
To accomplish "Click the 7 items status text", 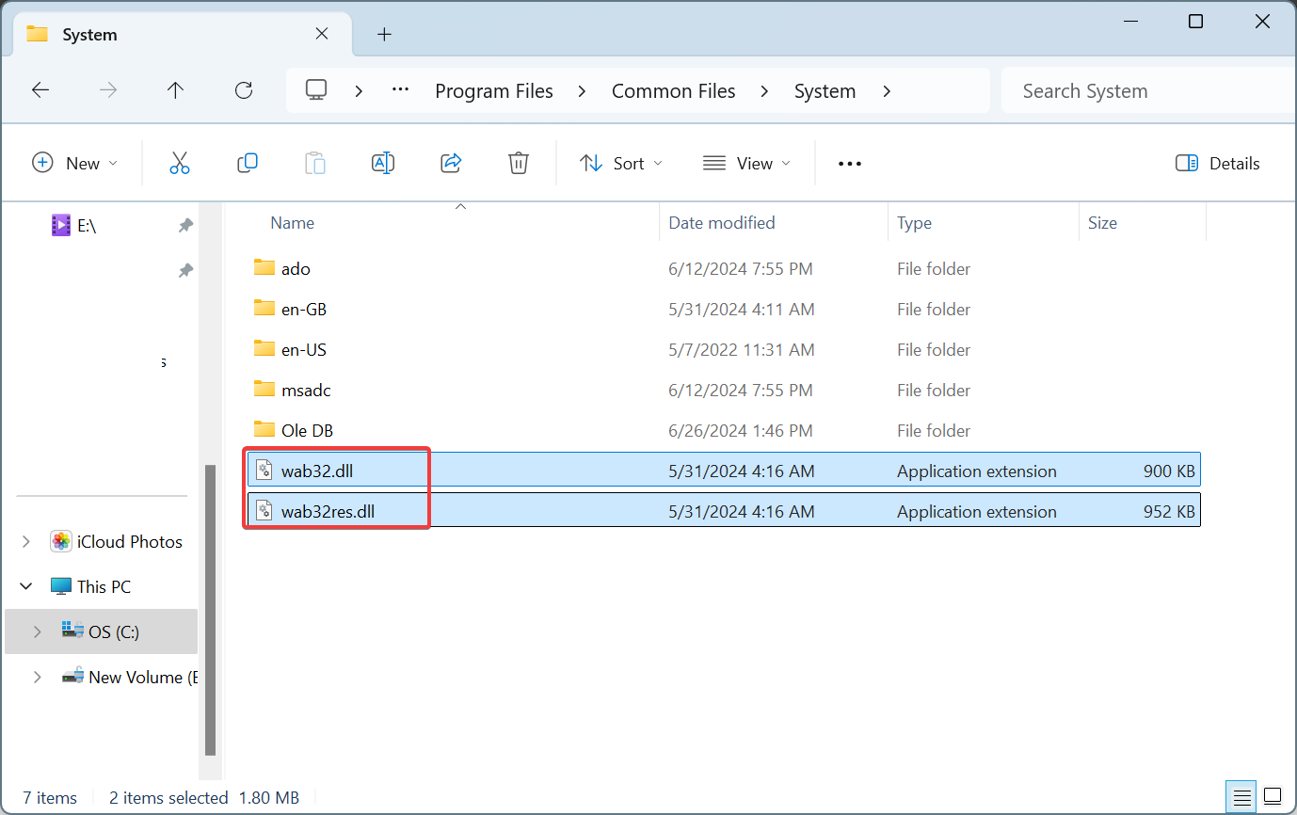I will pyautogui.click(x=50, y=798).
